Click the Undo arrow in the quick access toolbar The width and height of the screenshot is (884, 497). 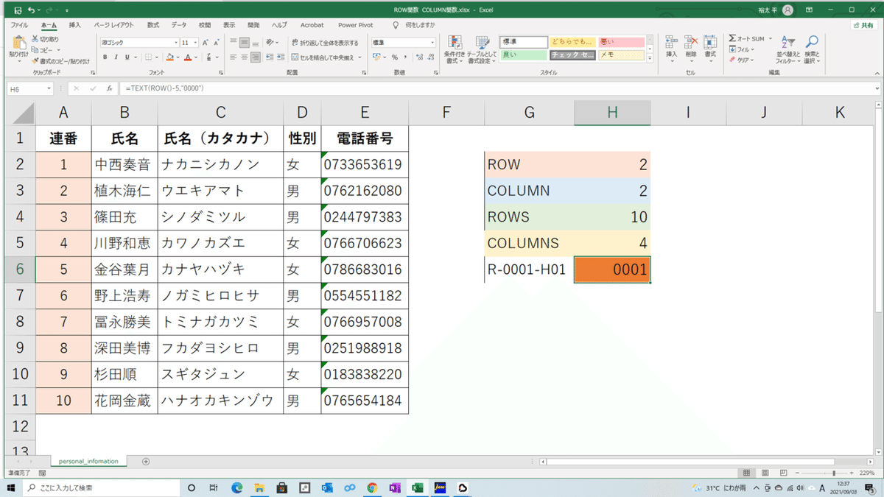click(x=31, y=10)
